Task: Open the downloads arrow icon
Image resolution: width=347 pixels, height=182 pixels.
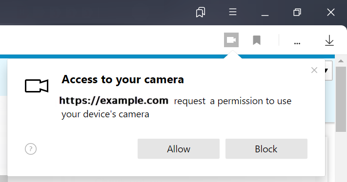Action: click(329, 40)
